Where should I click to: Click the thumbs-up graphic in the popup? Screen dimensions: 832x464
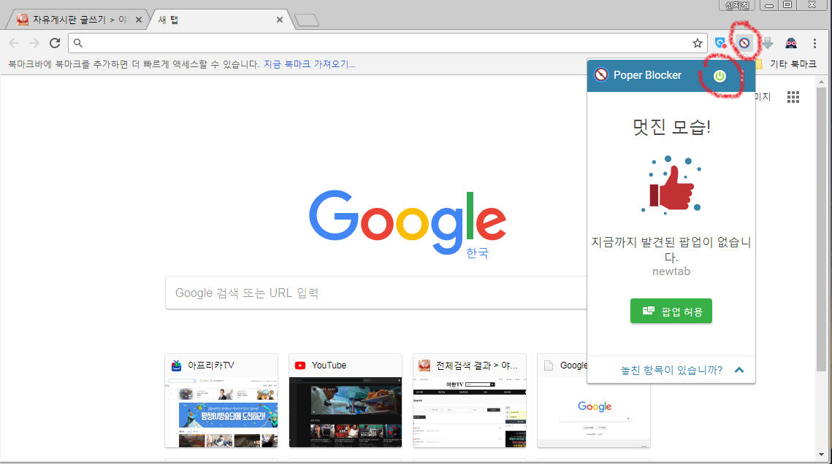[671, 185]
